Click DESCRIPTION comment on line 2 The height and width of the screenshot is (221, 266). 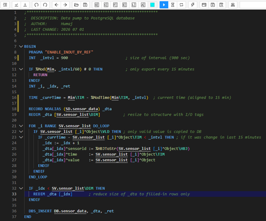pyautogui.click(x=80, y=18)
